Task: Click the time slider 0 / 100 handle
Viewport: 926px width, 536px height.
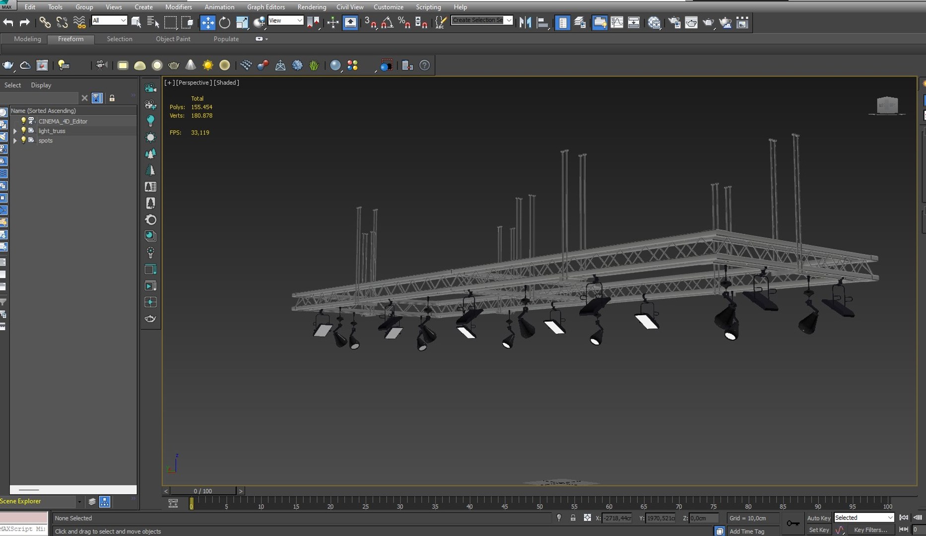Action: point(202,491)
